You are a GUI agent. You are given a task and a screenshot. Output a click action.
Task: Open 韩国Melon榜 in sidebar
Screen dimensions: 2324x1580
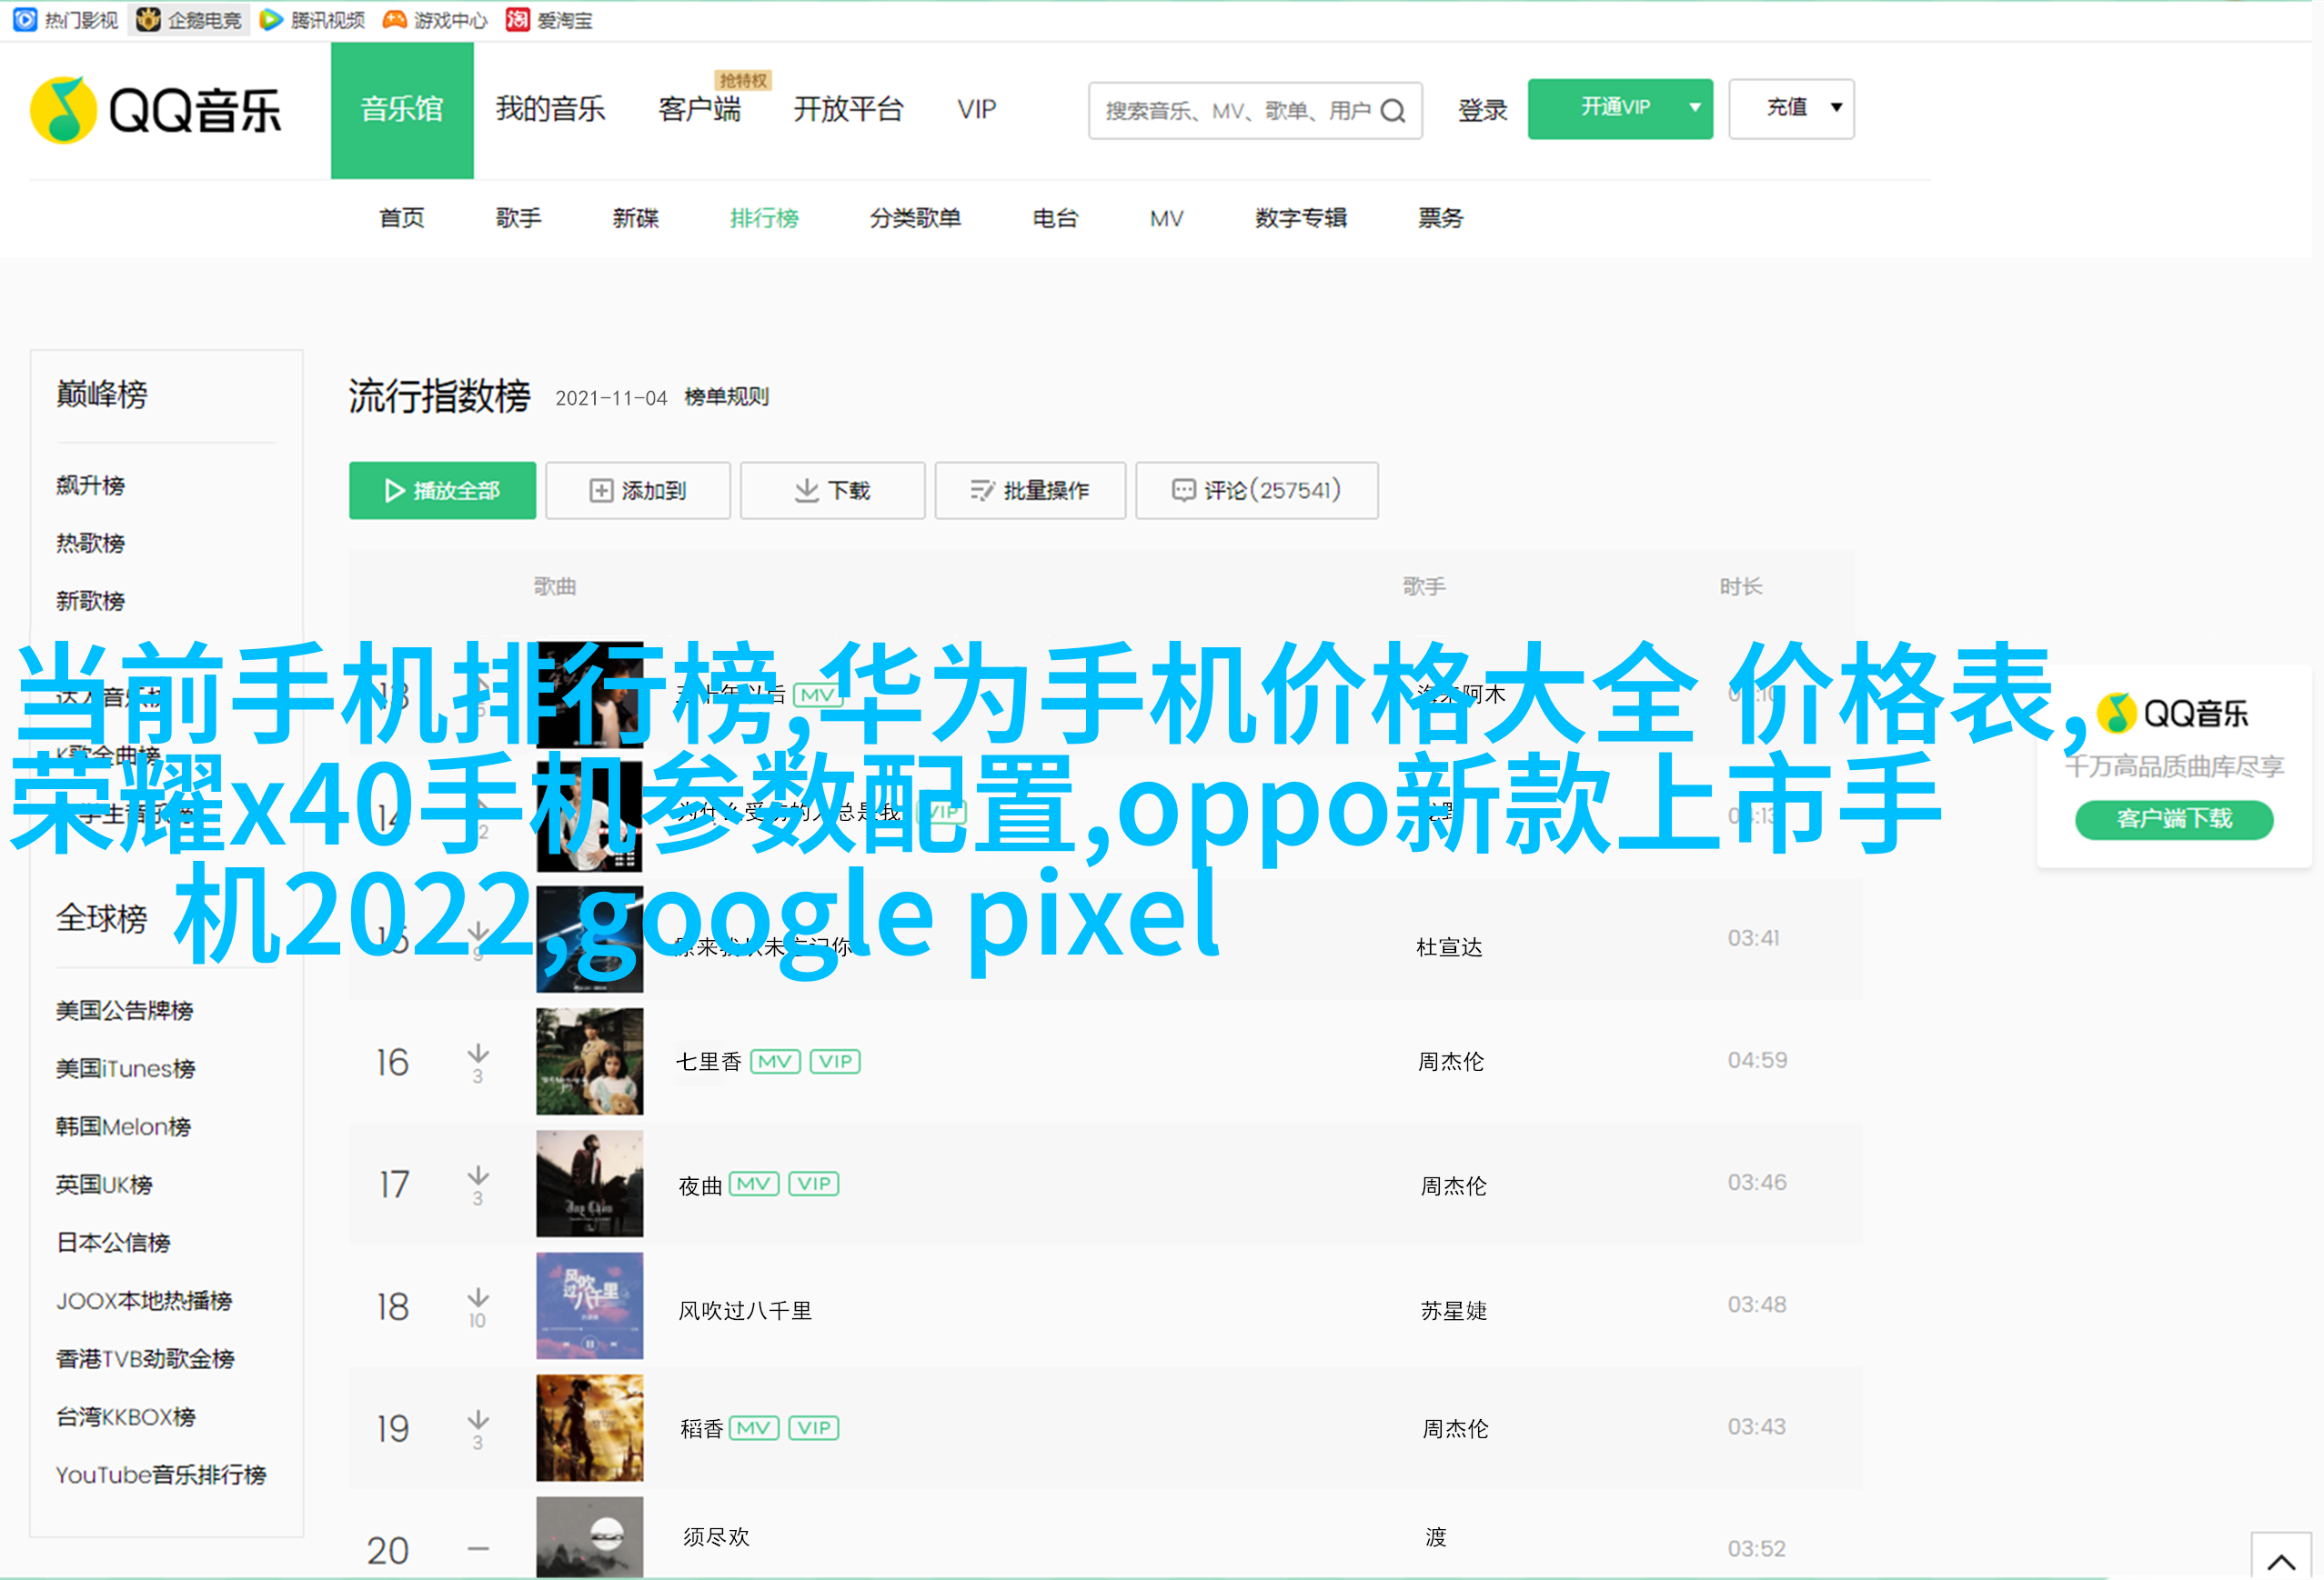pyautogui.click(x=124, y=1127)
